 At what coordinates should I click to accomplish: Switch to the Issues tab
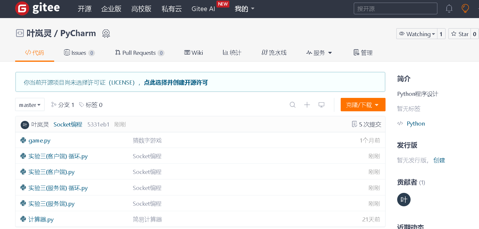pos(79,53)
